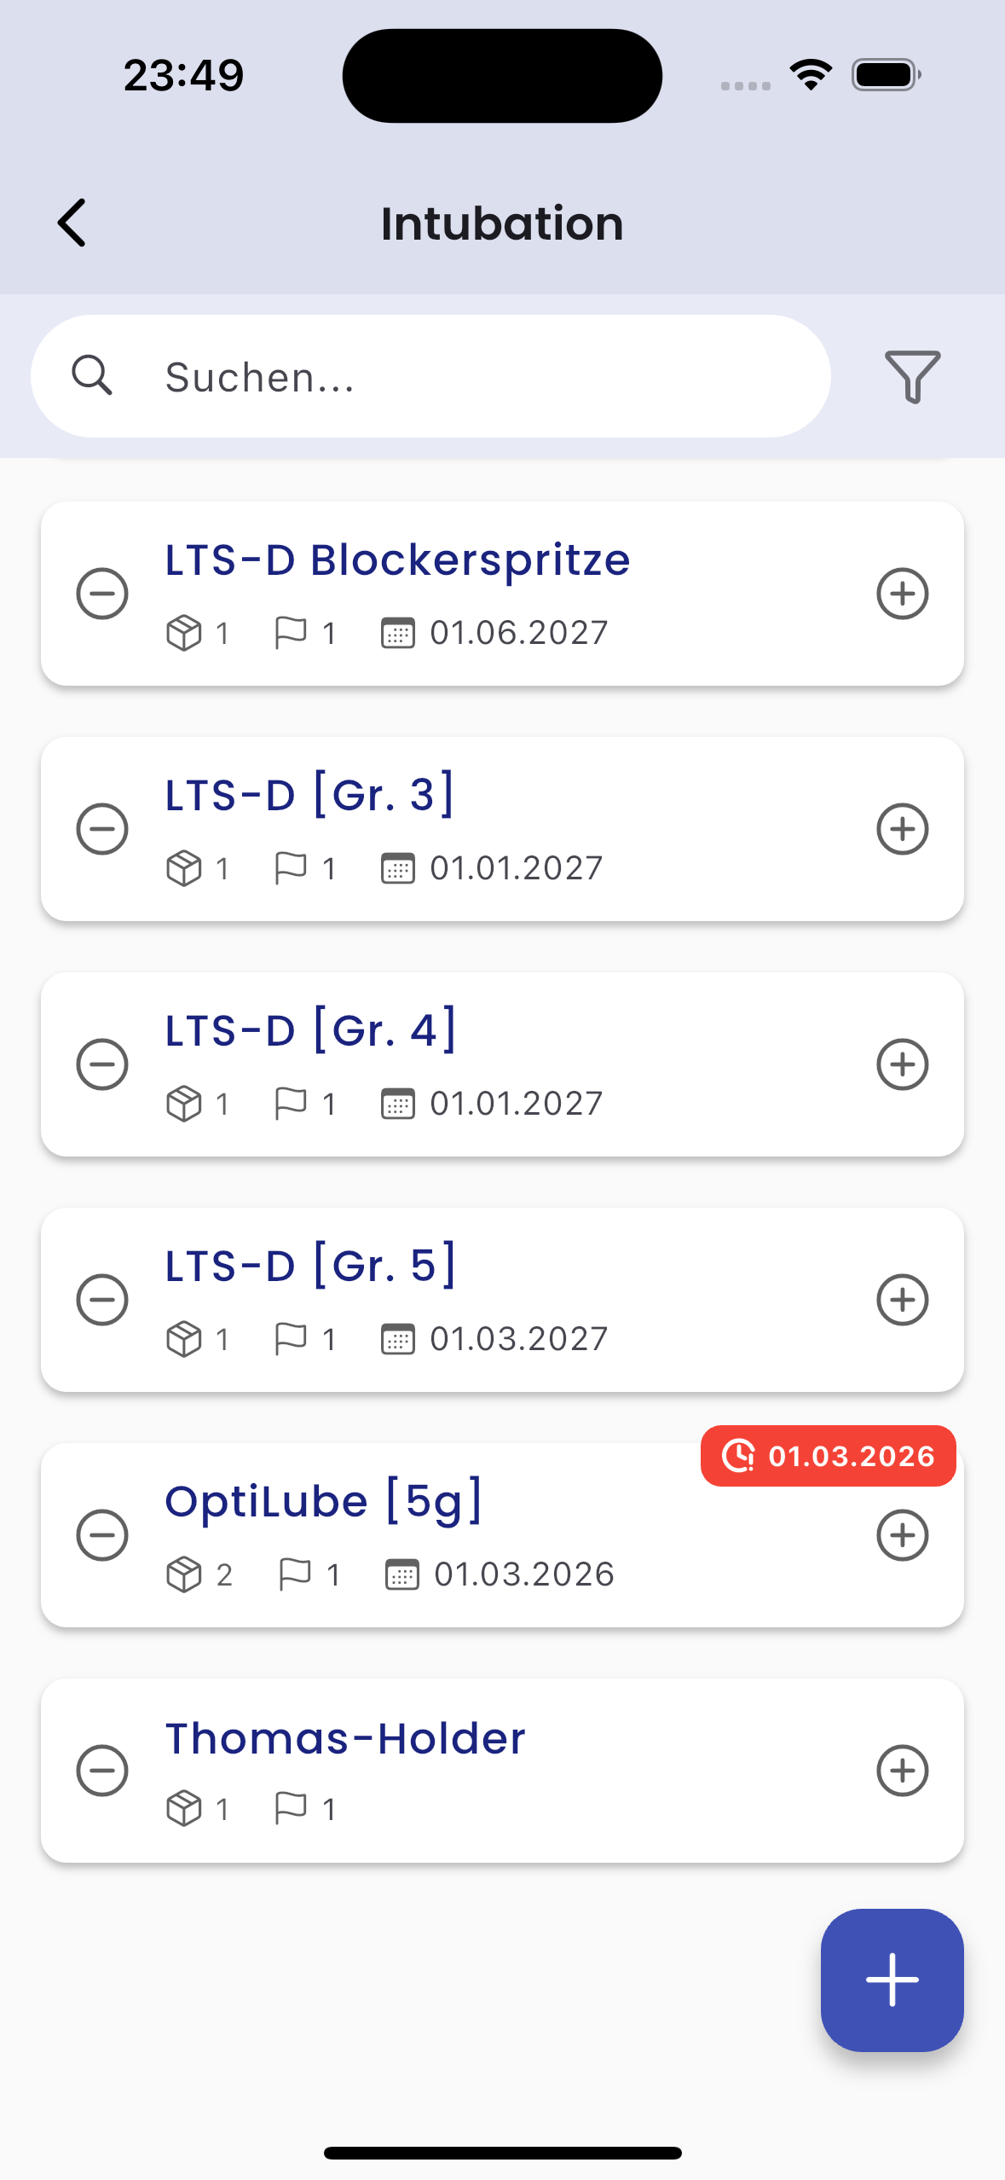Open the Thomas-Holder item title
Image resolution: width=1005 pixels, height=2180 pixels.
tap(345, 1738)
